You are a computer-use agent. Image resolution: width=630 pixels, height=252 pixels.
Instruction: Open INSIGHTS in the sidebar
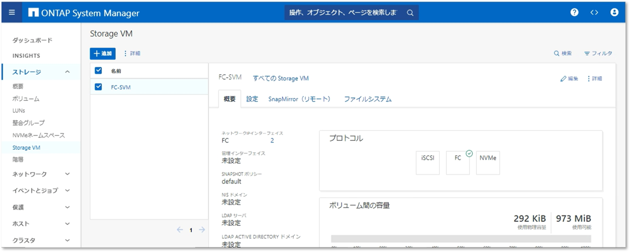click(26, 56)
